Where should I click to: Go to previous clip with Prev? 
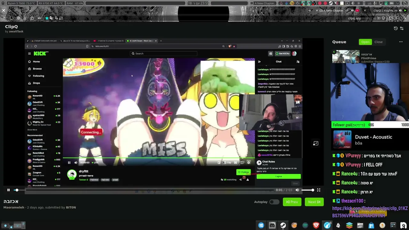click(292, 202)
